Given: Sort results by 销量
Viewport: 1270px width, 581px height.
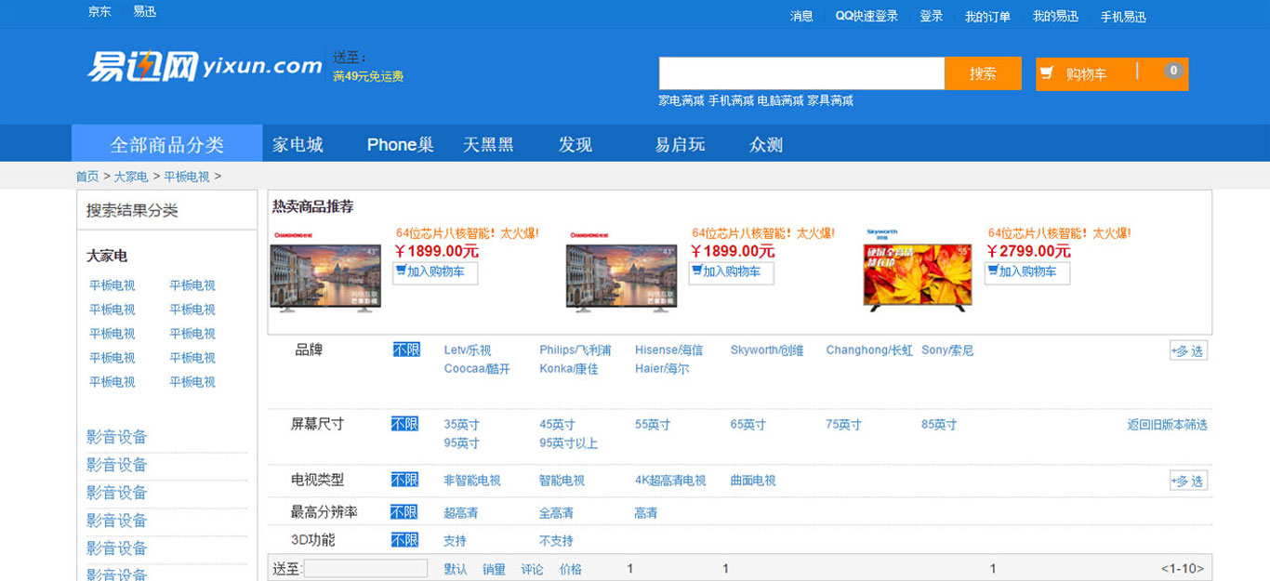Looking at the screenshot, I should [494, 569].
